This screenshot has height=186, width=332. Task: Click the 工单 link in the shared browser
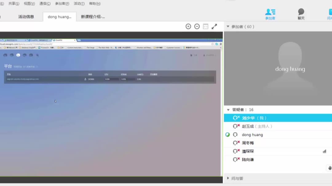[194, 55]
